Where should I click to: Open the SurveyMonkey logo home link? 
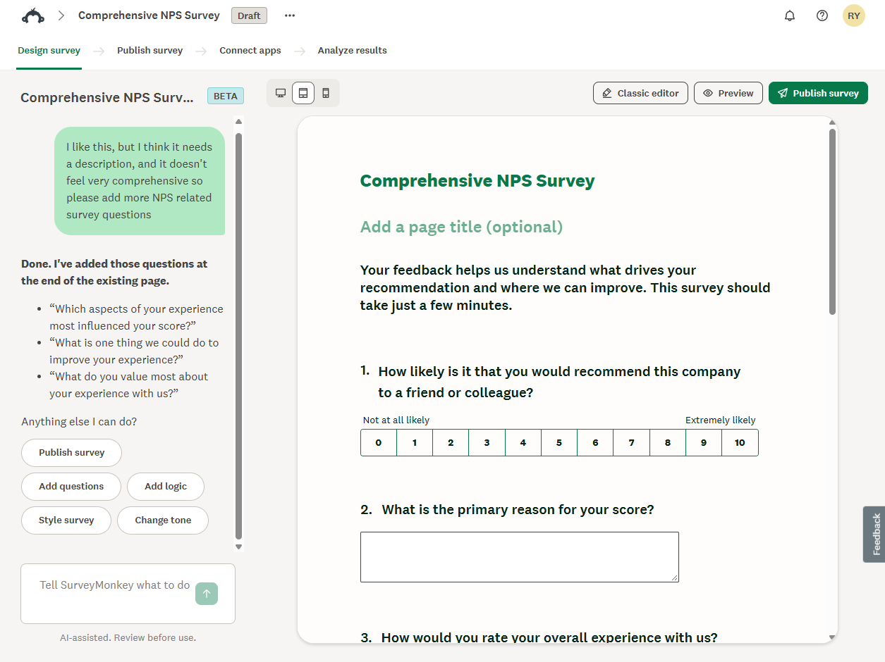coord(33,15)
